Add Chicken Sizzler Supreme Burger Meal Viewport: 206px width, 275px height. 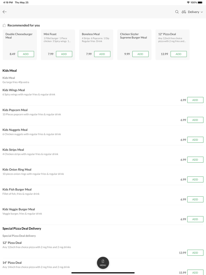[x=140, y=54]
